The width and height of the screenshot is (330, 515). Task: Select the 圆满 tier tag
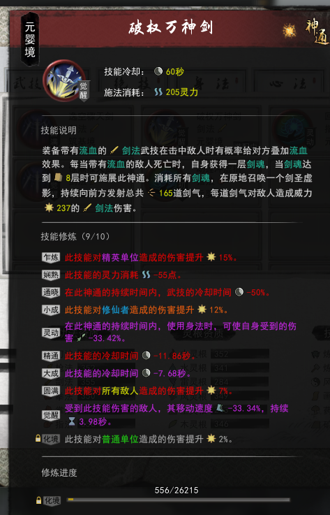click(x=51, y=391)
